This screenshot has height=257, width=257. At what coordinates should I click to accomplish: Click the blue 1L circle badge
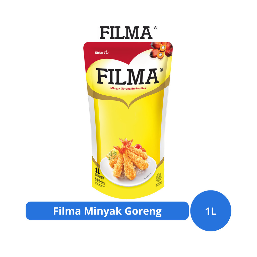coord(211,211)
